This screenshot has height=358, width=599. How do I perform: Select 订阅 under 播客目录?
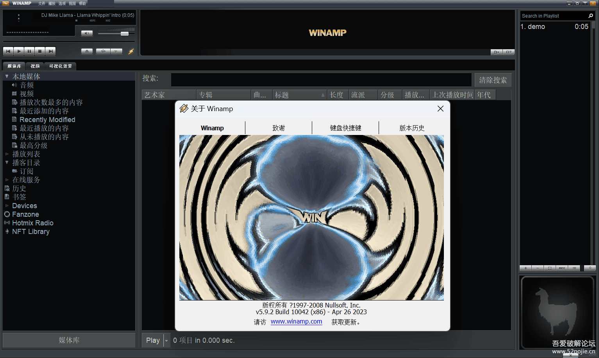(x=27, y=171)
